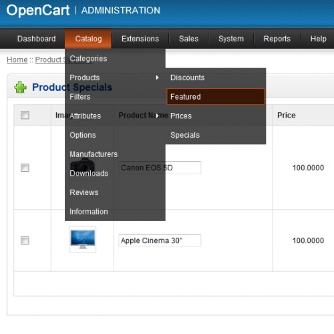Select Attributes in the Catalog dropdown
Viewport: 334px width, 334px height.
(115, 116)
